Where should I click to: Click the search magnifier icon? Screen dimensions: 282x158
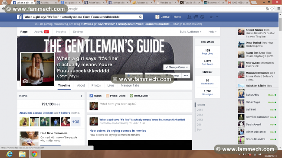coord(140,17)
